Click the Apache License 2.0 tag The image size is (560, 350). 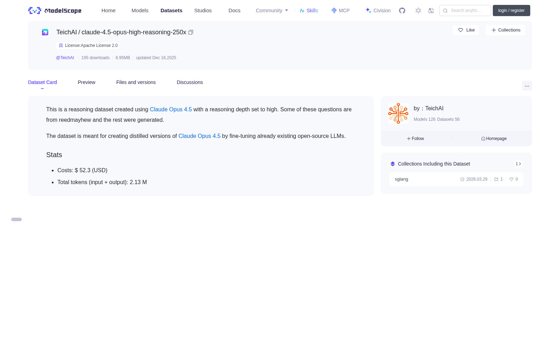pyautogui.click(x=88, y=45)
